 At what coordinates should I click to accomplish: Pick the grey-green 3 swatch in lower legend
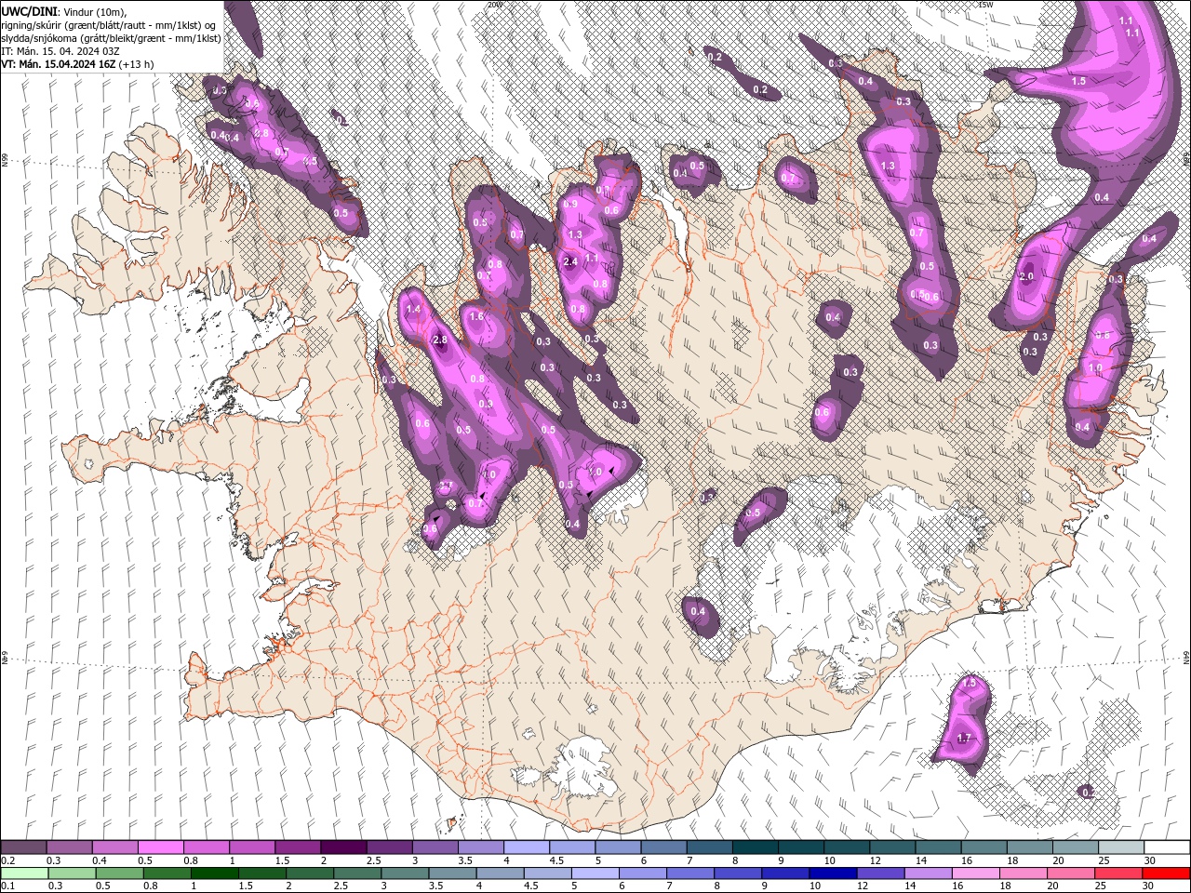(405, 873)
